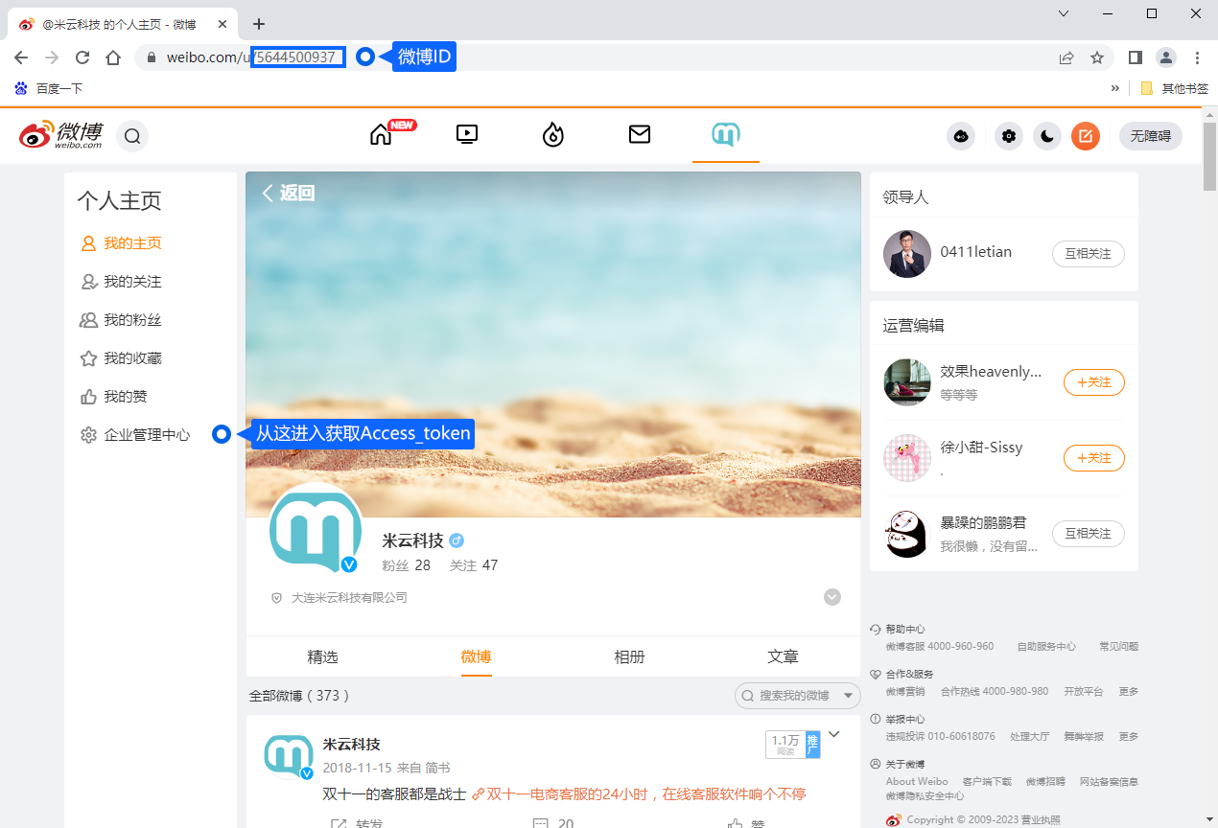Screen dimensions: 1218x828
Task: Open 徐小甜-Sissy's avatar thumbnail
Action: point(907,458)
